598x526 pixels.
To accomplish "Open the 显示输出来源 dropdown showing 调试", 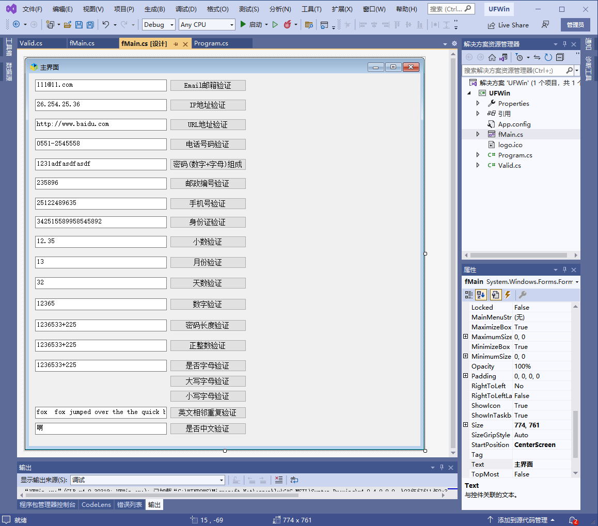I will 148,480.
